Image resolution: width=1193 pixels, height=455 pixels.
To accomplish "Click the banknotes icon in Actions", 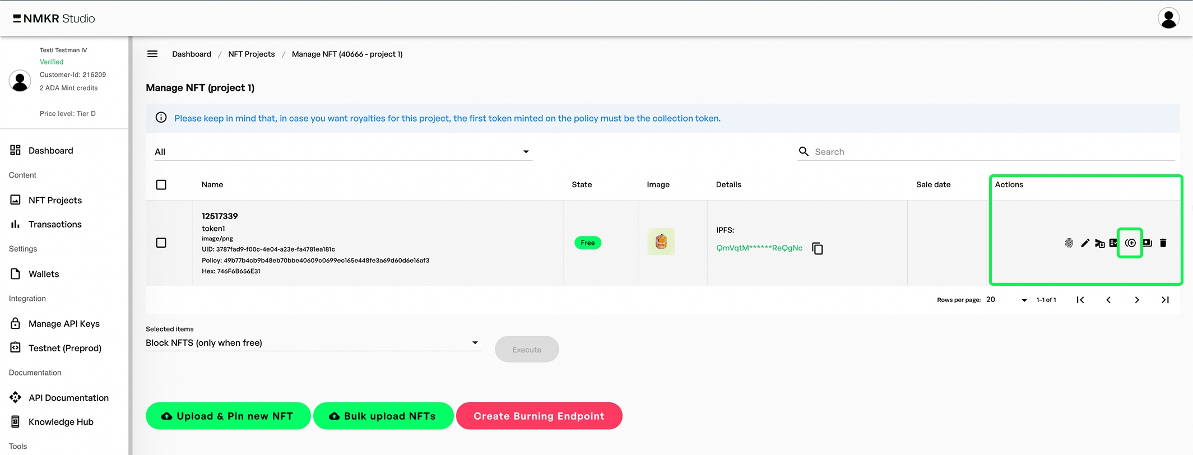I will coord(1147,243).
